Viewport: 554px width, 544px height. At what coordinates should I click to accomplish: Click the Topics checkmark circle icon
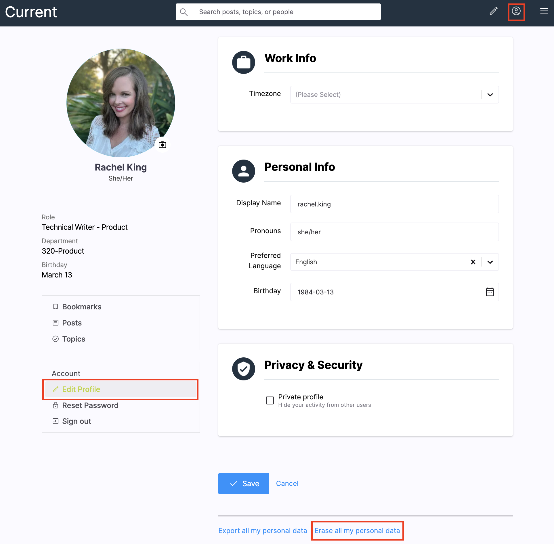coord(56,339)
